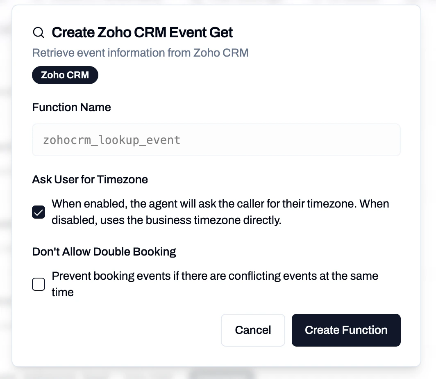This screenshot has height=379, width=436.
Task: Click the Ask User for Timezone label
Action: coord(90,179)
